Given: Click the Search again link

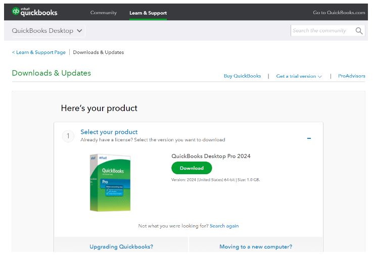Looking at the screenshot, I should point(224,226).
